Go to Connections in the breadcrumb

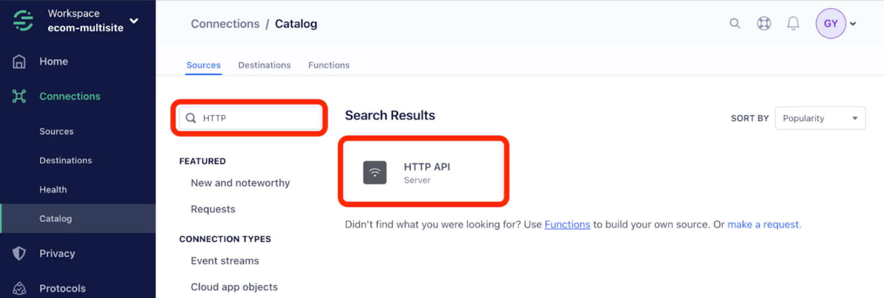(x=225, y=24)
